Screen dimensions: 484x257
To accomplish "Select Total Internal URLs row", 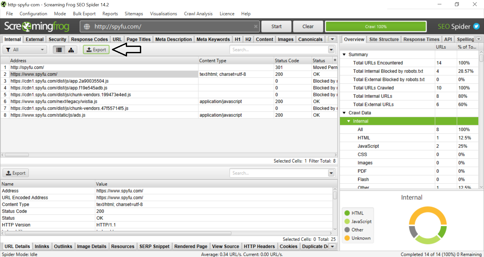I will [x=409, y=96].
